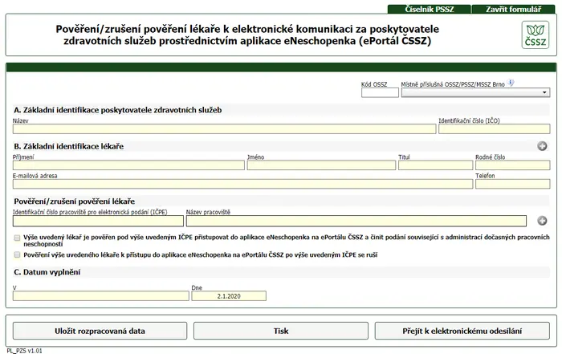Viewport: 562px width, 354px height.
Task: Focus the Kód OSSZ input field
Action: pyautogui.click(x=380, y=92)
